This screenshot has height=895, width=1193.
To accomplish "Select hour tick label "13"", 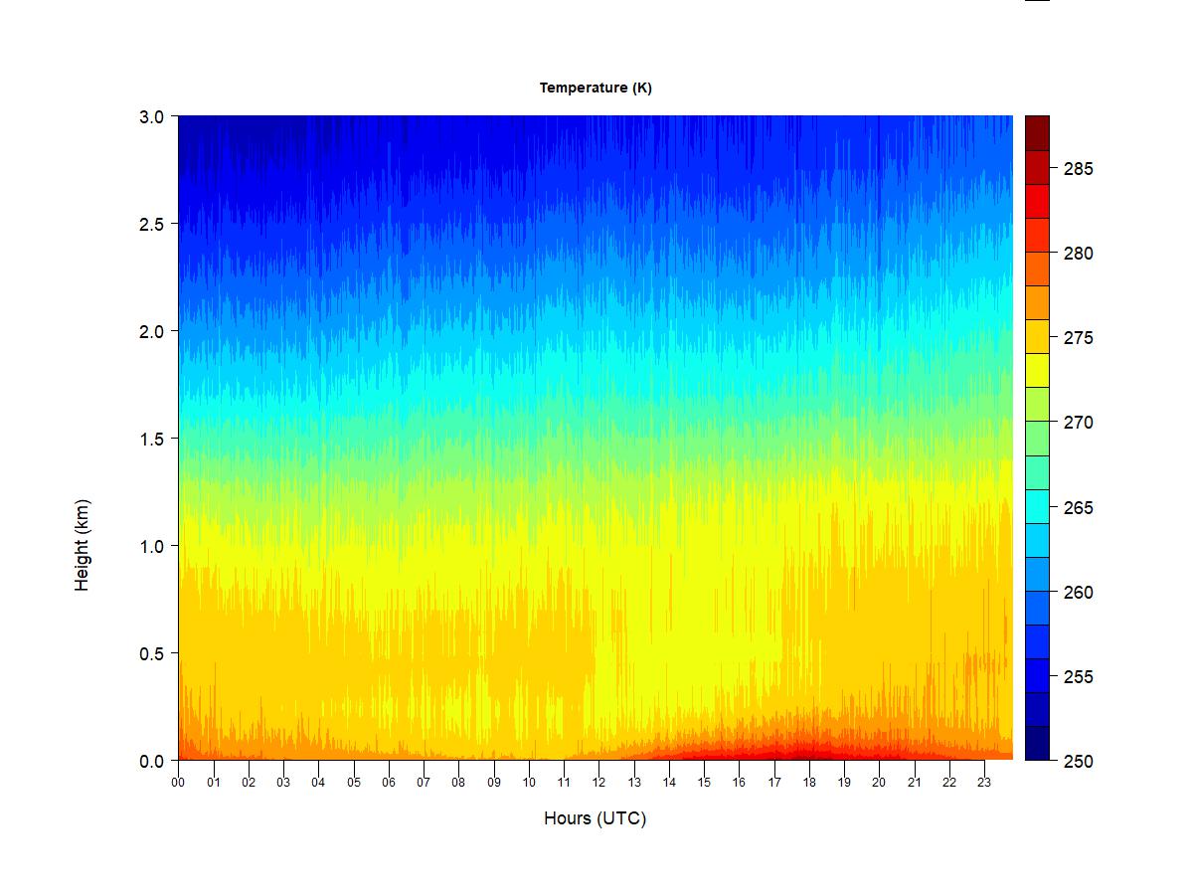I will (634, 782).
